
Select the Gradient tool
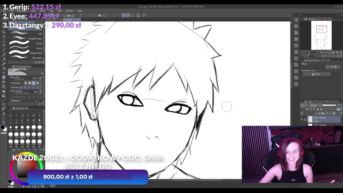tap(4, 96)
